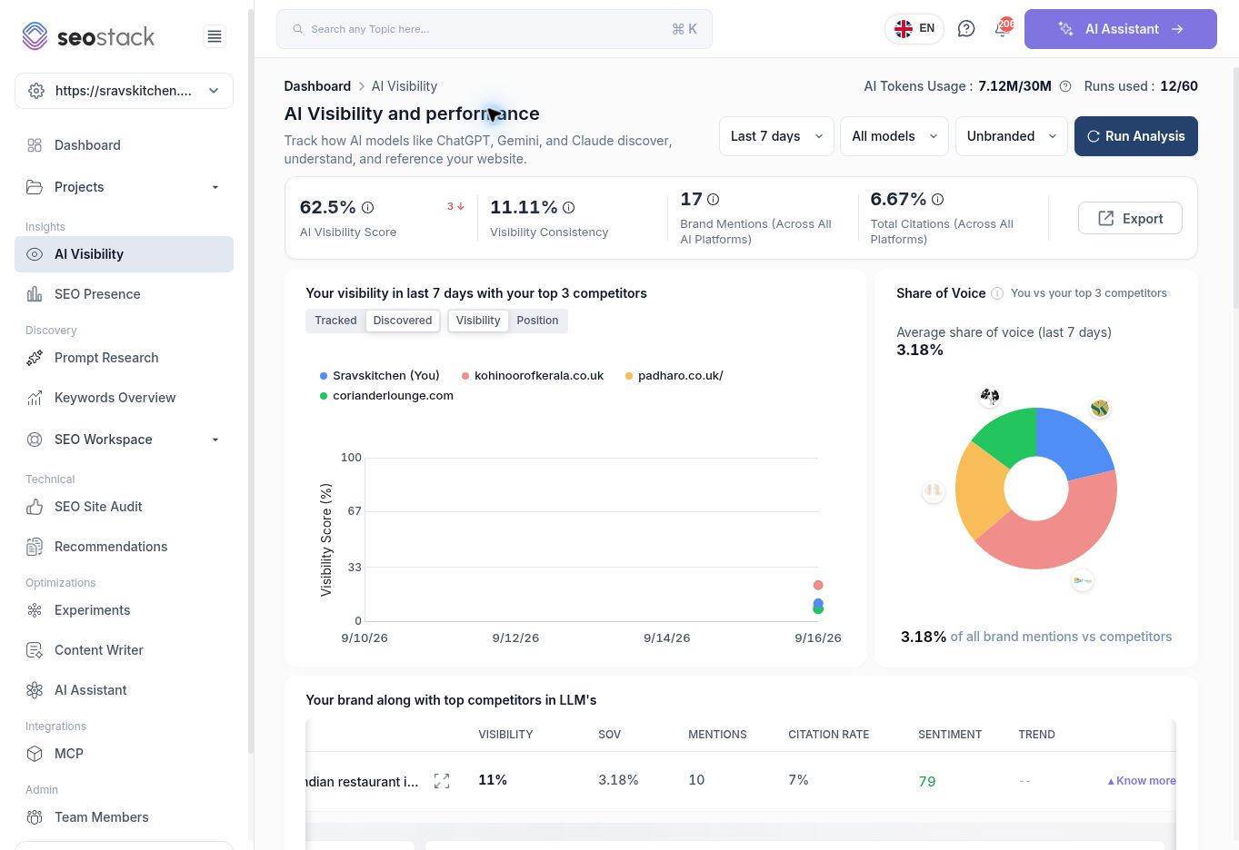Image resolution: width=1239 pixels, height=850 pixels.
Task: Toggle corianderlounge.com legend series
Action: click(x=386, y=396)
